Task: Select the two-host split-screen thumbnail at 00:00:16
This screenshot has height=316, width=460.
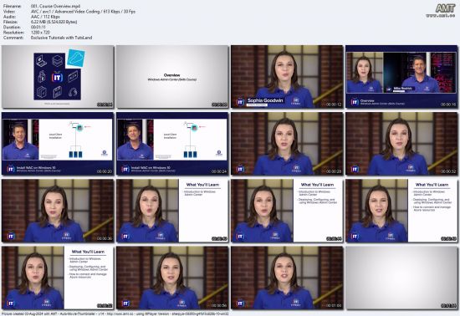Action: pos(401,77)
